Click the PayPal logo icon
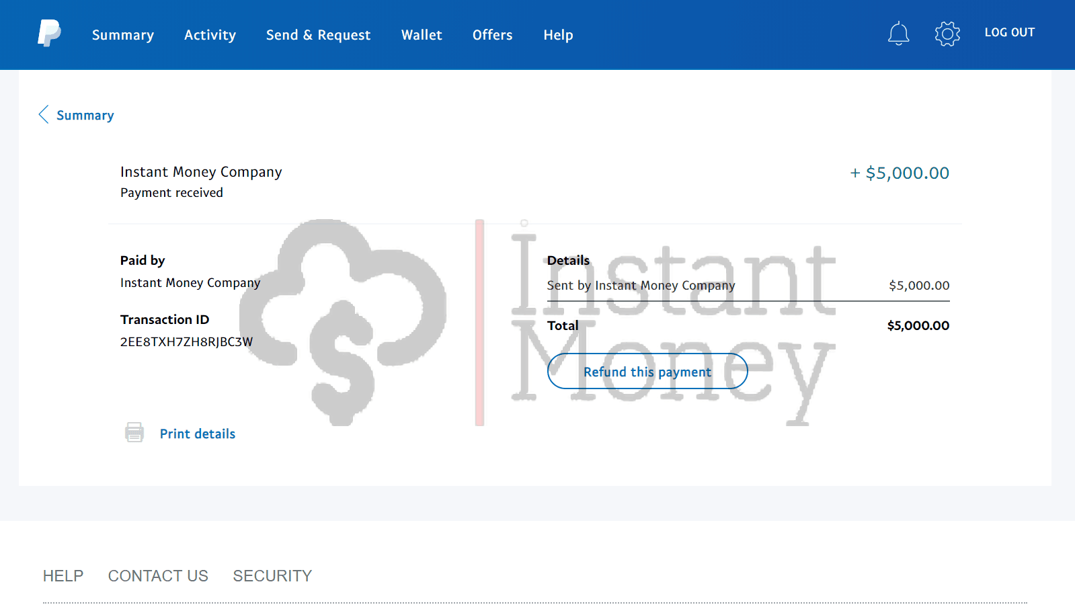1075x615 pixels. (x=49, y=33)
